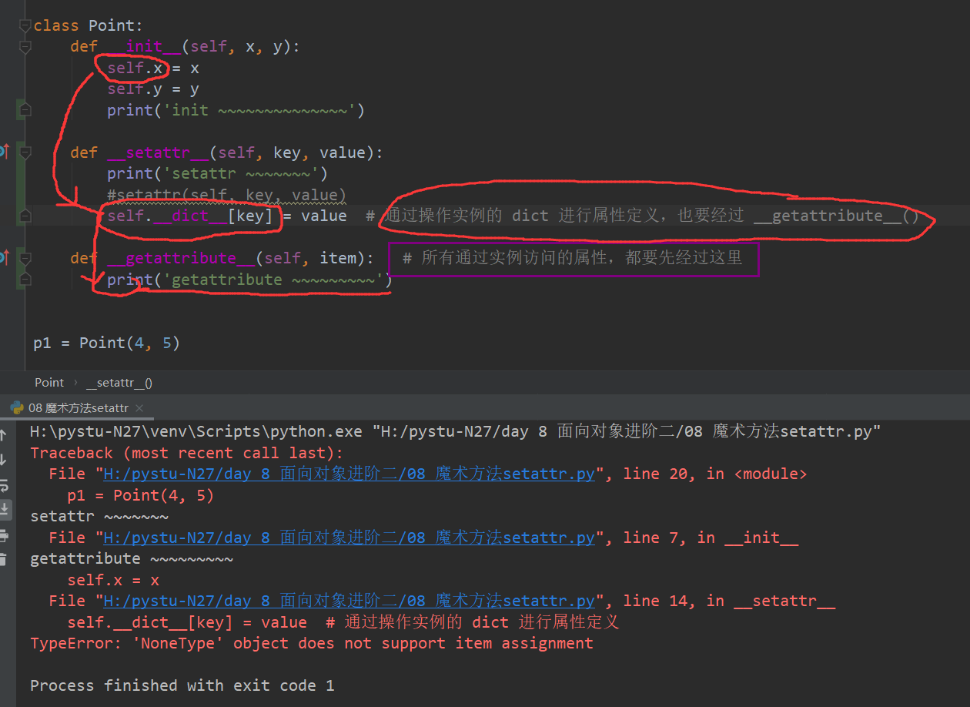Toggle scroll-to-end in the run console
Image resolution: width=970 pixels, height=707 pixels.
[x=4, y=509]
